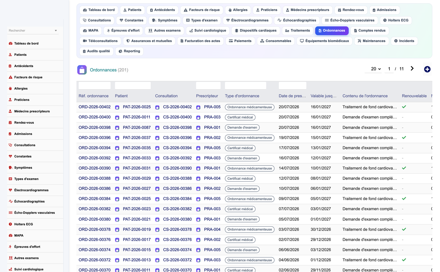
Task: Click the Type d'ordonnance filter field
Action: pyautogui.click(x=245, y=85)
